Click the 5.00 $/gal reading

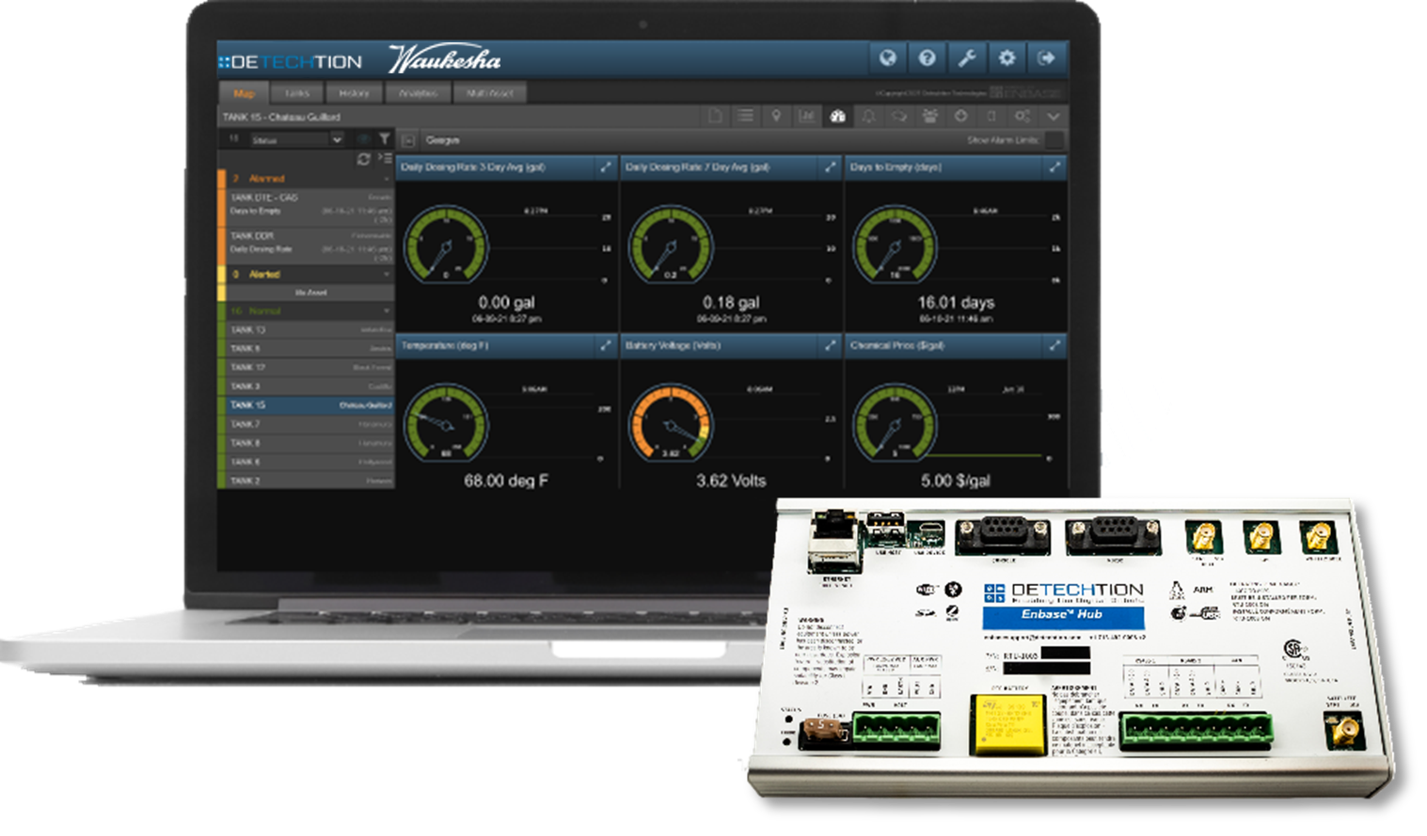tap(956, 481)
